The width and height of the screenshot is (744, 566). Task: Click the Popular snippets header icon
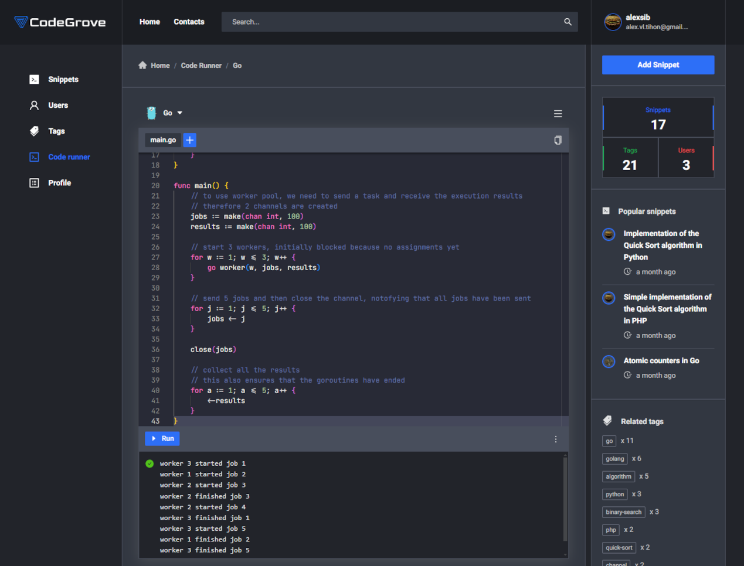[606, 211]
